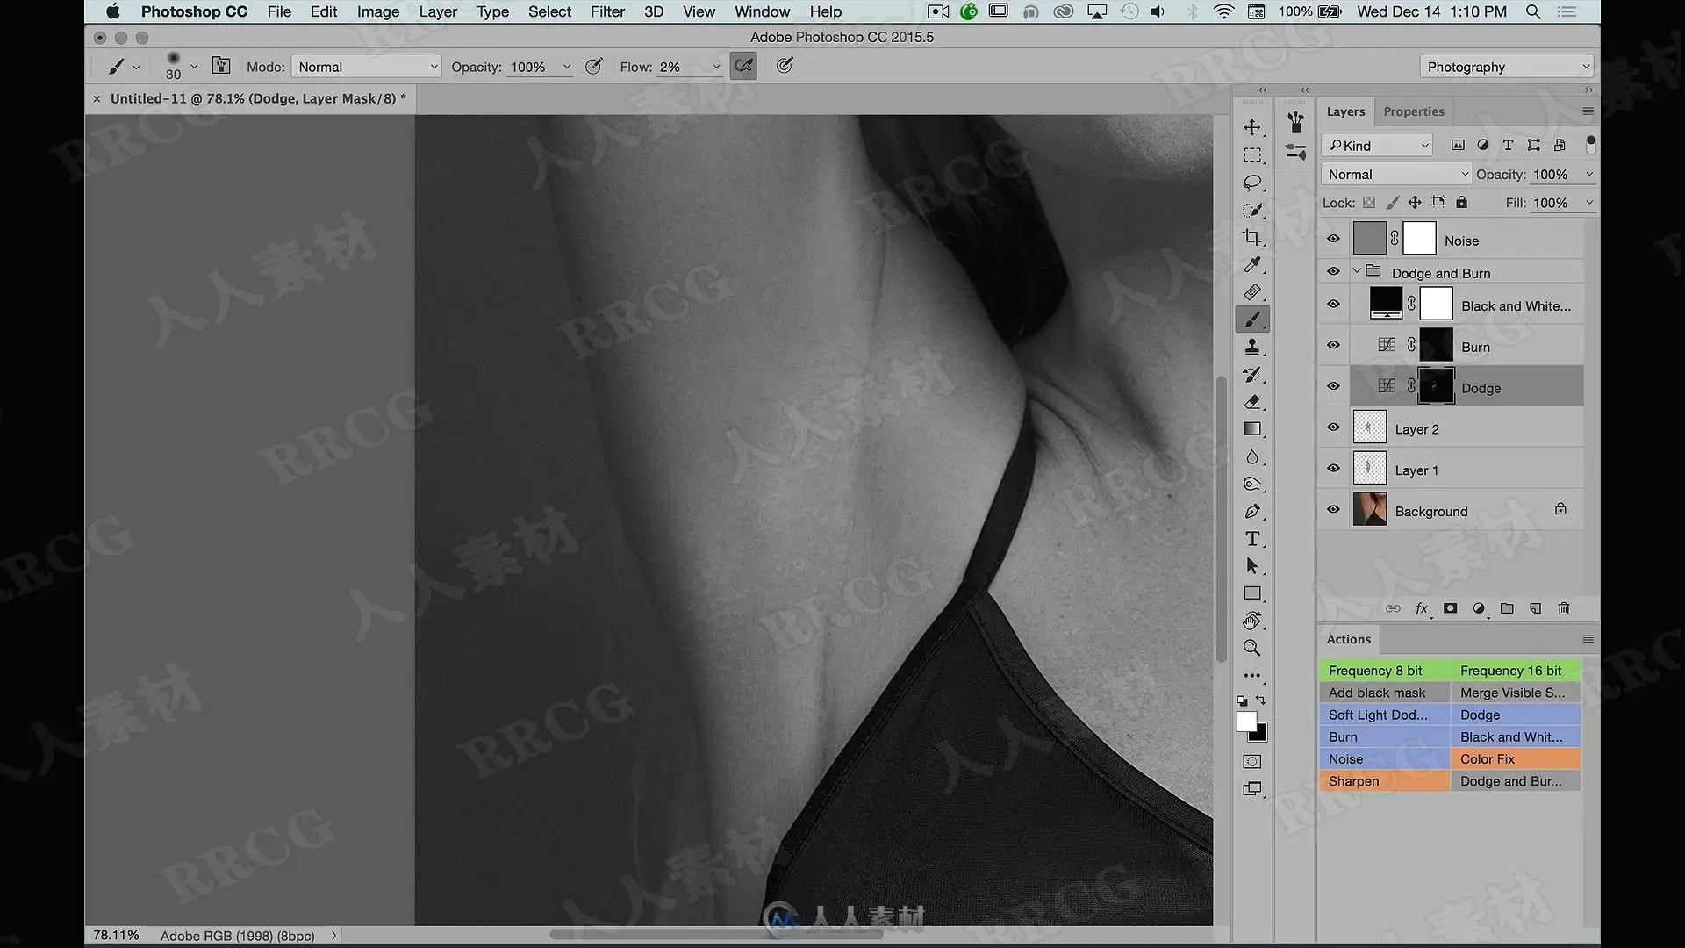Run the Color Fix action
The width and height of the screenshot is (1685, 948).
(1516, 759)
